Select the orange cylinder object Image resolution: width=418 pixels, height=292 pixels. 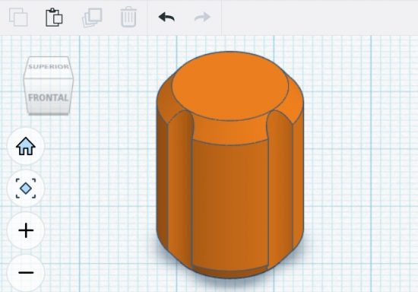pos(230,164)
